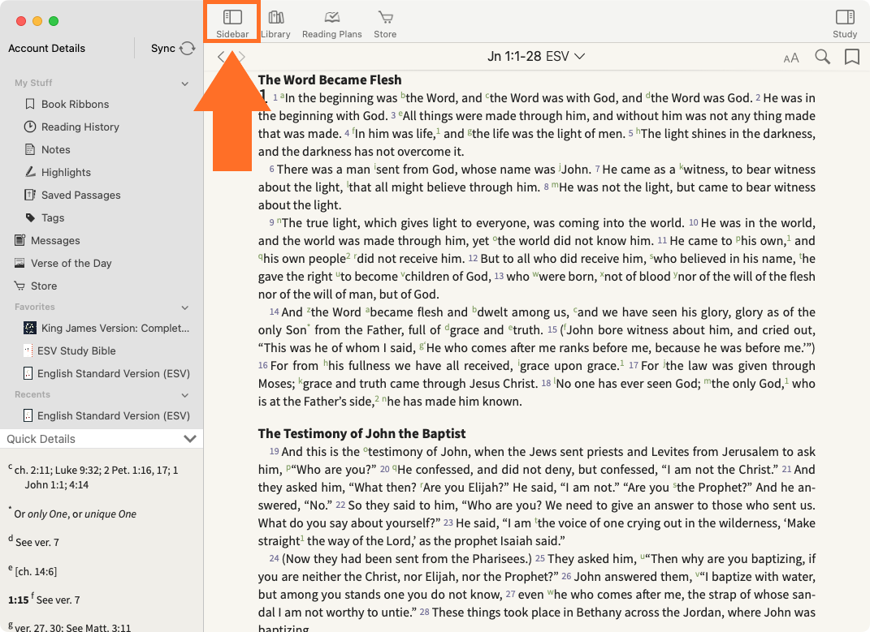
Task: Click the Tags label icon
Action: click(30, 218)
